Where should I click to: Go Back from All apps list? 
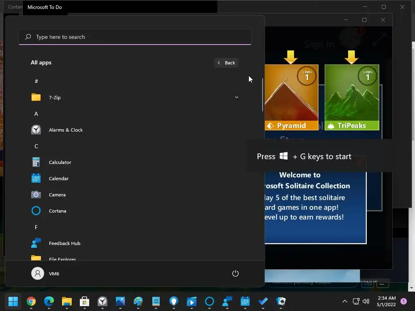pos(227,63)
